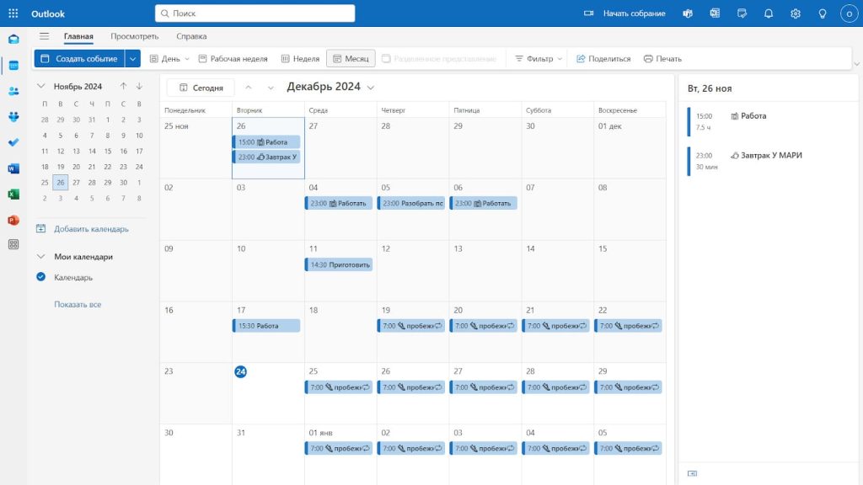The width and height of the screenshot is (863, 485).
Task: Click Поделиться button
Action: 603,59
